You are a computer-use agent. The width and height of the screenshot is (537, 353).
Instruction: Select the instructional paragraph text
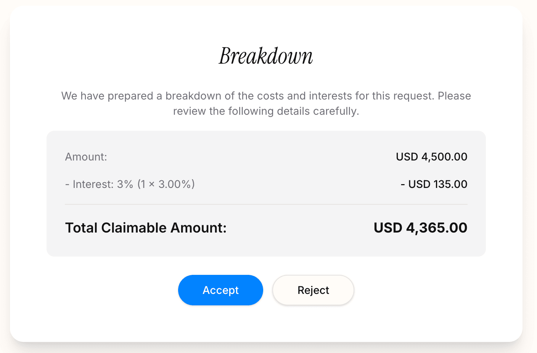click(266, 103)
